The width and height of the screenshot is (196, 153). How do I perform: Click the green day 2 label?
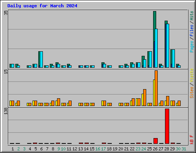pyautogui.click(x=18, y=149)
